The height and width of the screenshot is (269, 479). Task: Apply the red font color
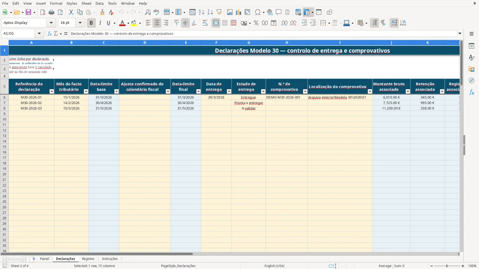[x=122, y=23]
